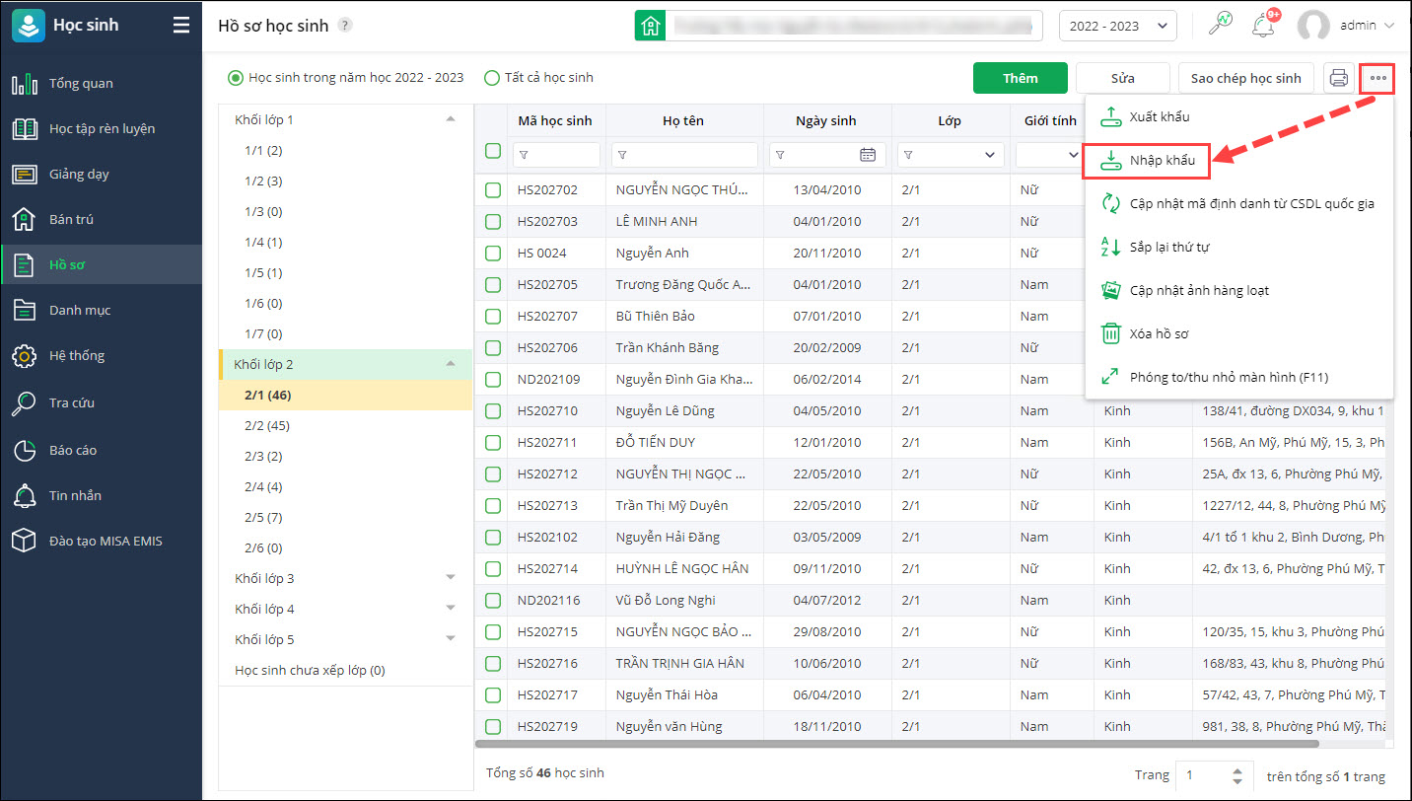Click the green school home icon
Viewport: 1412px width, 801px height.
pyautogui.click(x=650, y=27)
